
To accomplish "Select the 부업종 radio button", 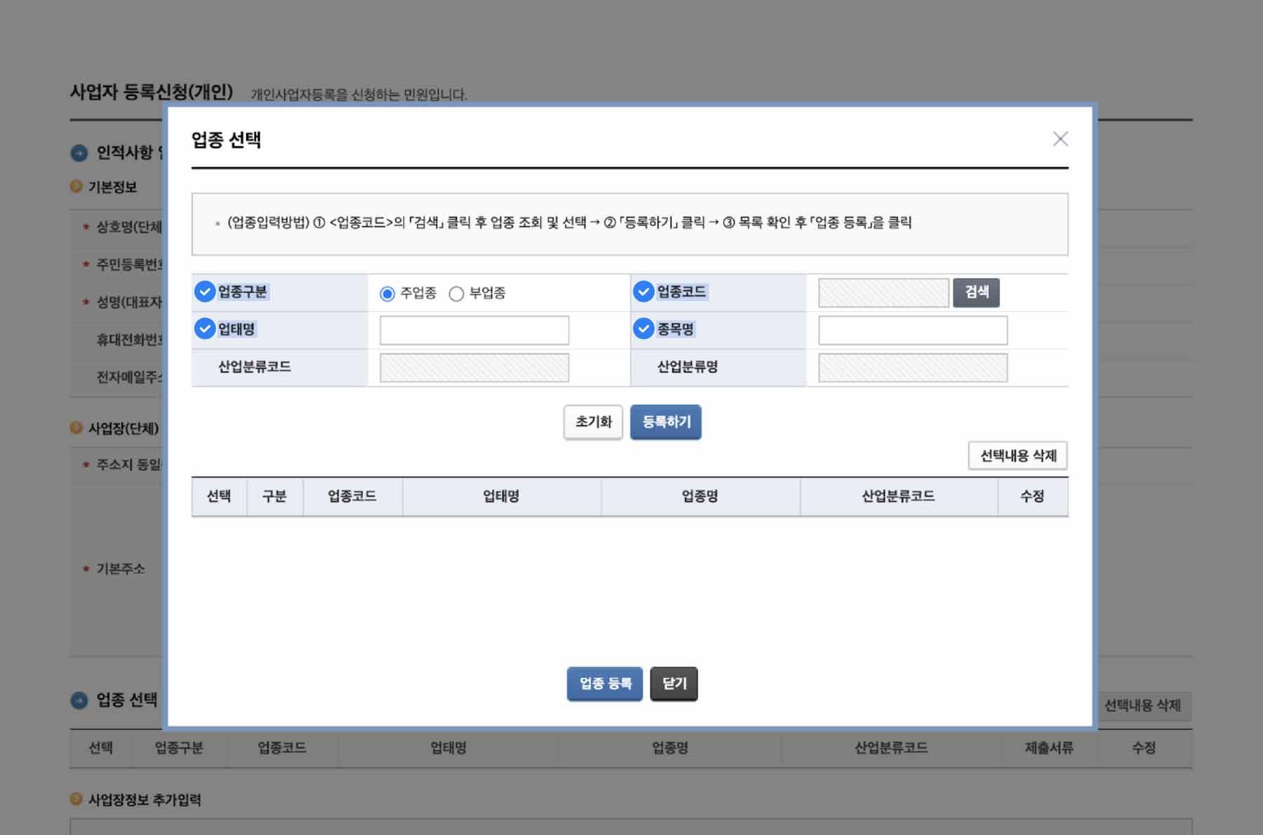I will tap(456, 294).
